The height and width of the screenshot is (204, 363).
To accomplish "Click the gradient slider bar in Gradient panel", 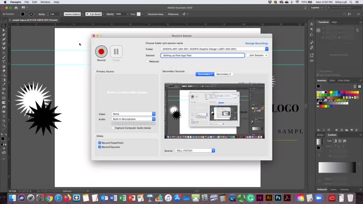I will pyautogui.click(x=337, y=167).
